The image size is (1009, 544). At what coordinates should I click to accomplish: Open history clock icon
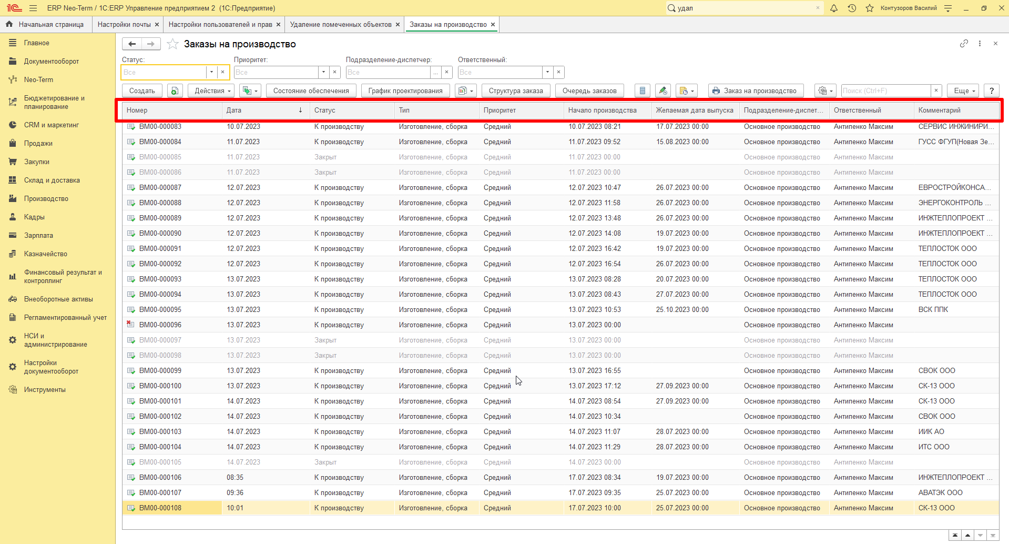pyautogui.click(x=852, y=8)
